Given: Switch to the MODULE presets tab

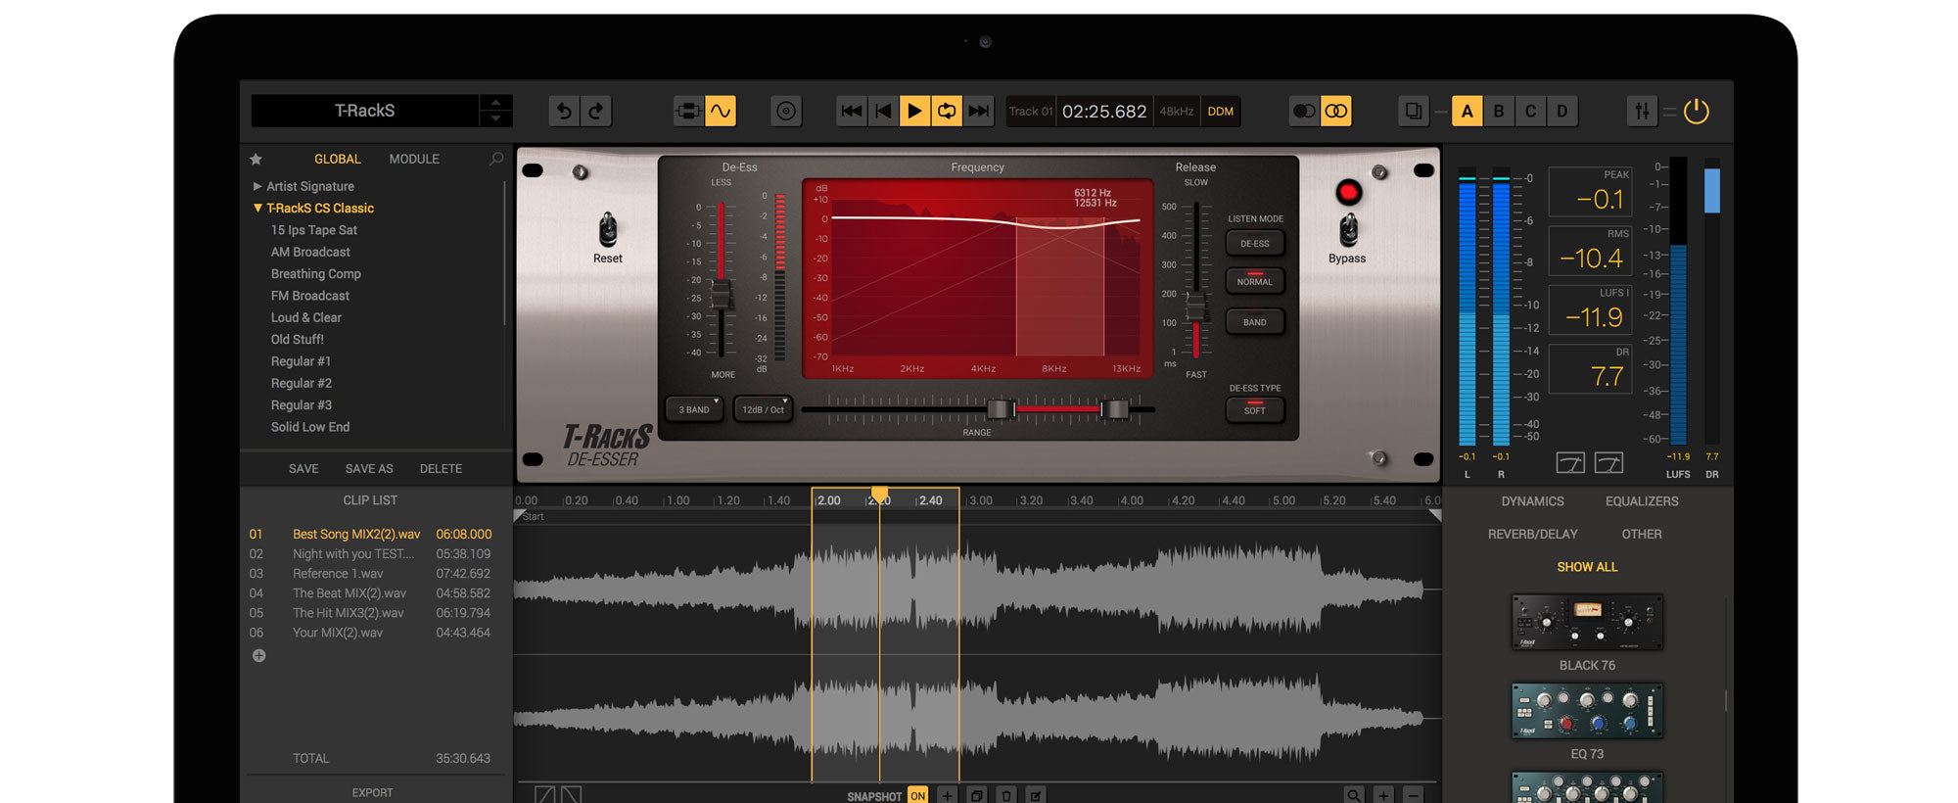Looking at the screenshot, I should [414, 159].
